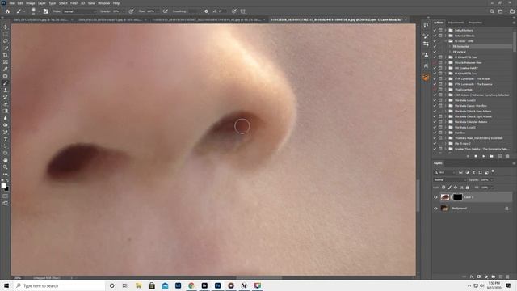Viewport: 517px width, 291px height.
Task: Open symmetry paint options butterfly icon
Action: [x=242, y=11]
